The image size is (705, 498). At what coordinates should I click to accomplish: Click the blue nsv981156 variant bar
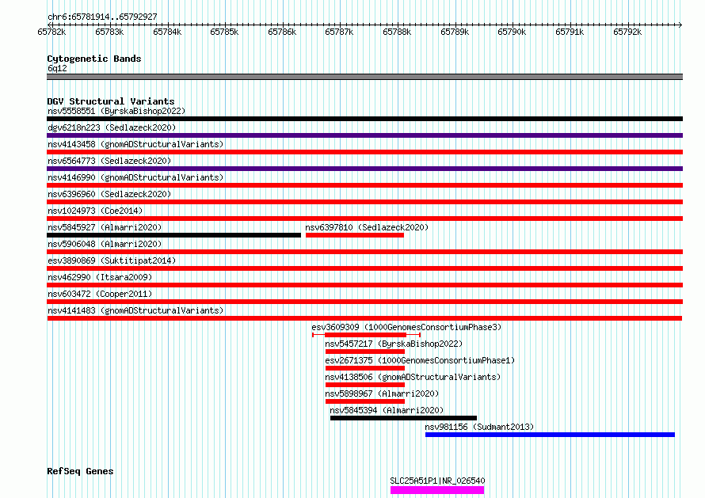pos(550,435)
